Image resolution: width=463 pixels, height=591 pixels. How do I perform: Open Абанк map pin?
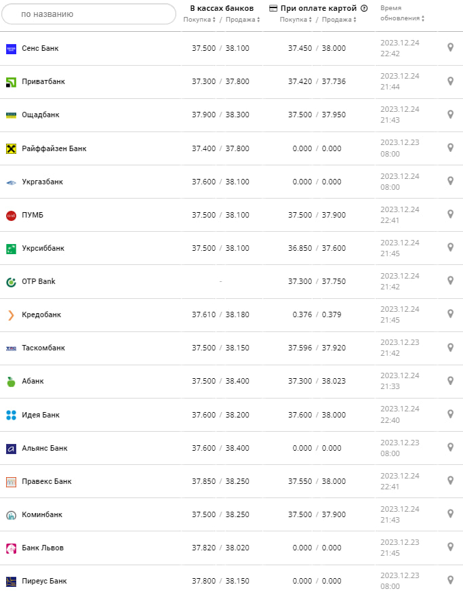450,380
